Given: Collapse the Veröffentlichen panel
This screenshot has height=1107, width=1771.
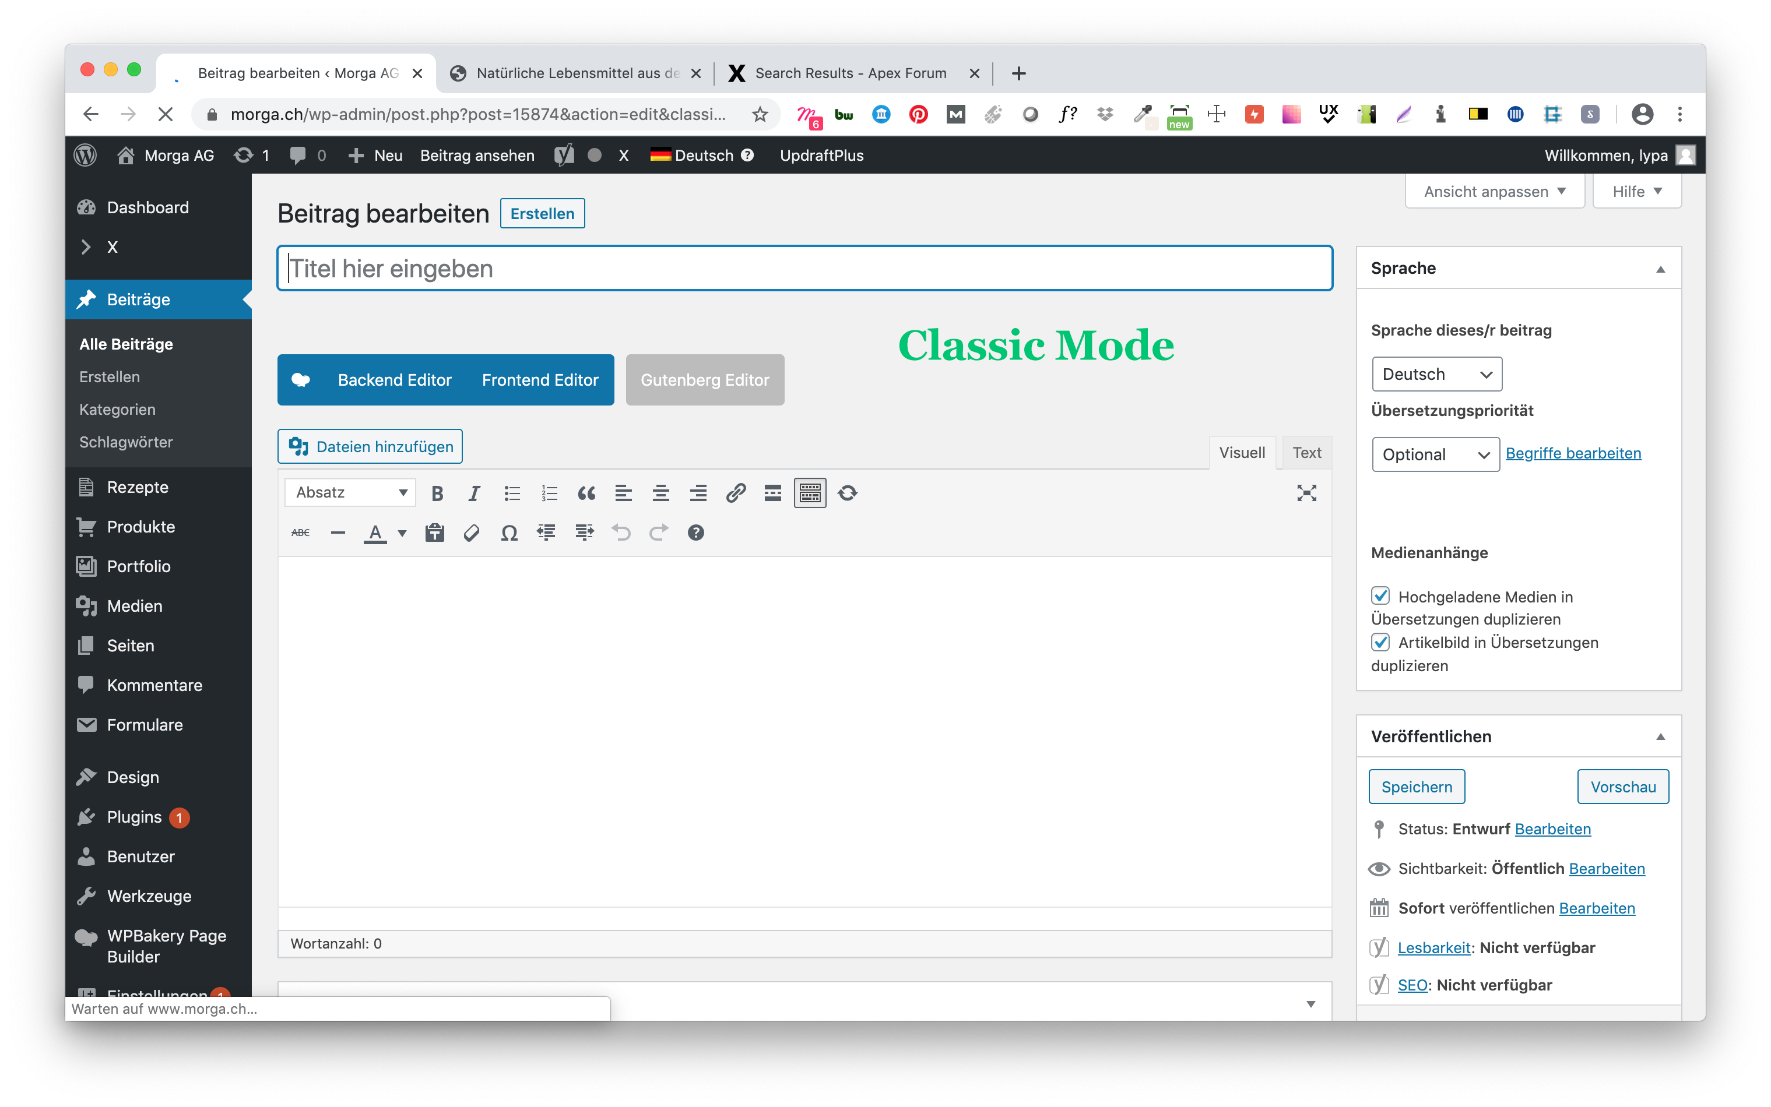Looking at the screenshot, I should tap(1660, 736).
